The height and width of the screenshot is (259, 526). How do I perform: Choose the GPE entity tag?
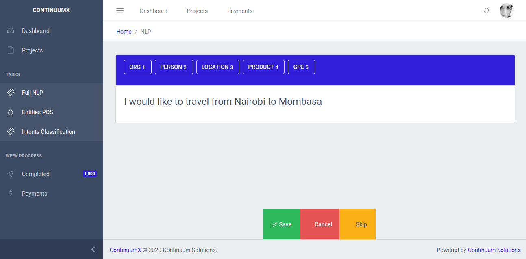tap(301, 67)
